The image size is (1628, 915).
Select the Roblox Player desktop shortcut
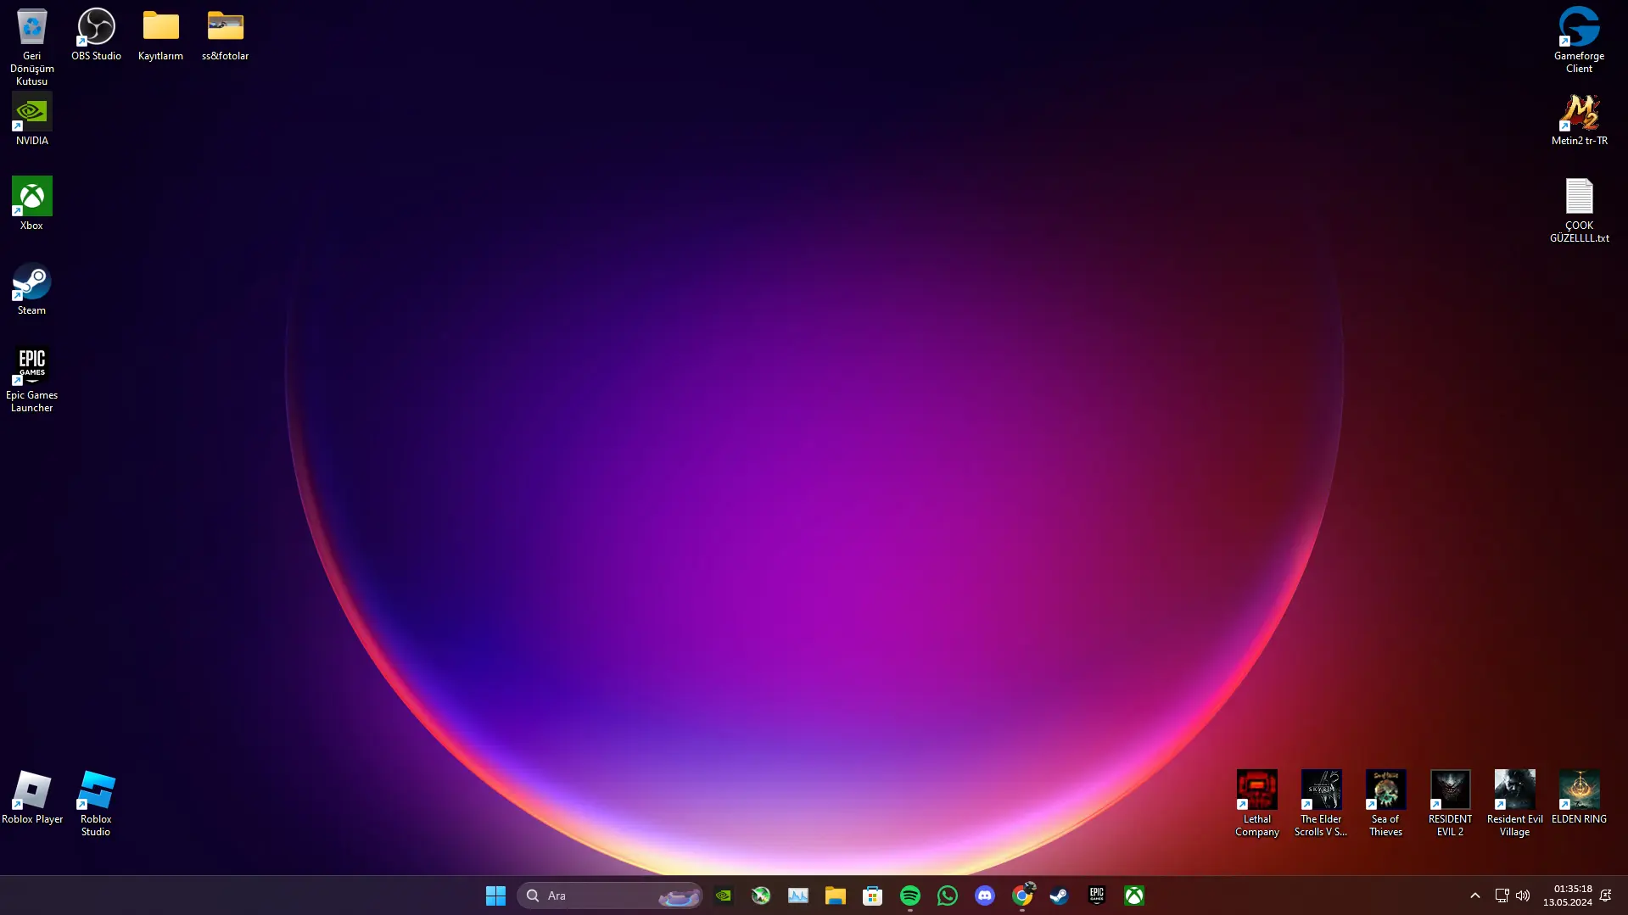(31, 797)
